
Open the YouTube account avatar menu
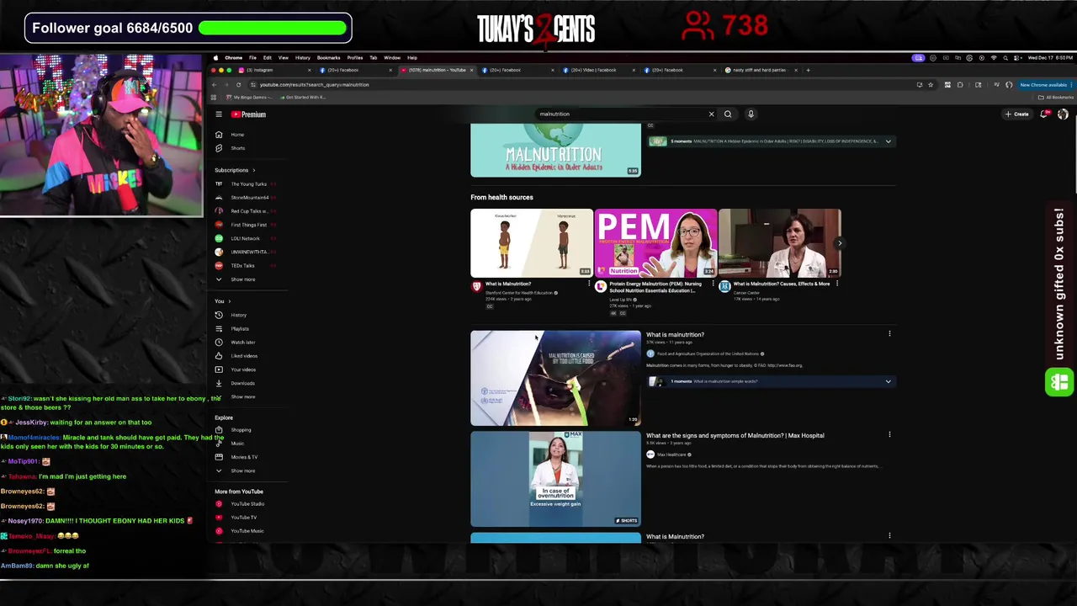coord(1063,114)
